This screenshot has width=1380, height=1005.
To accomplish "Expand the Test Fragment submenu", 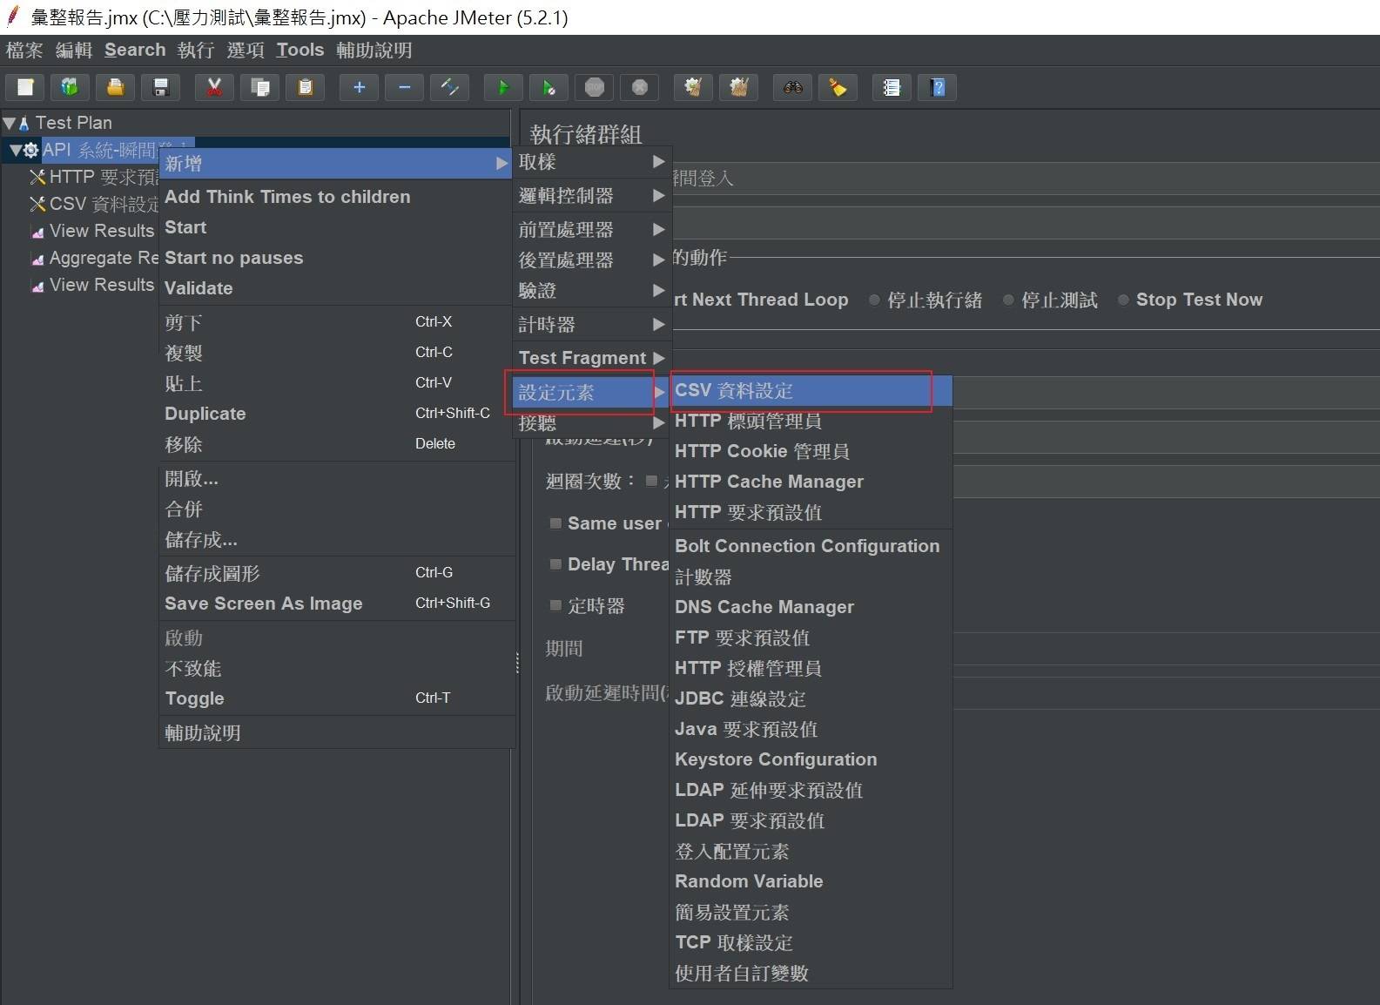I will (x=592, y=358).
